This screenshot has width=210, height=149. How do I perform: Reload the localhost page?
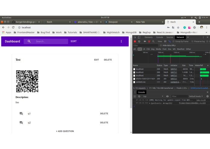click(13, 27)
